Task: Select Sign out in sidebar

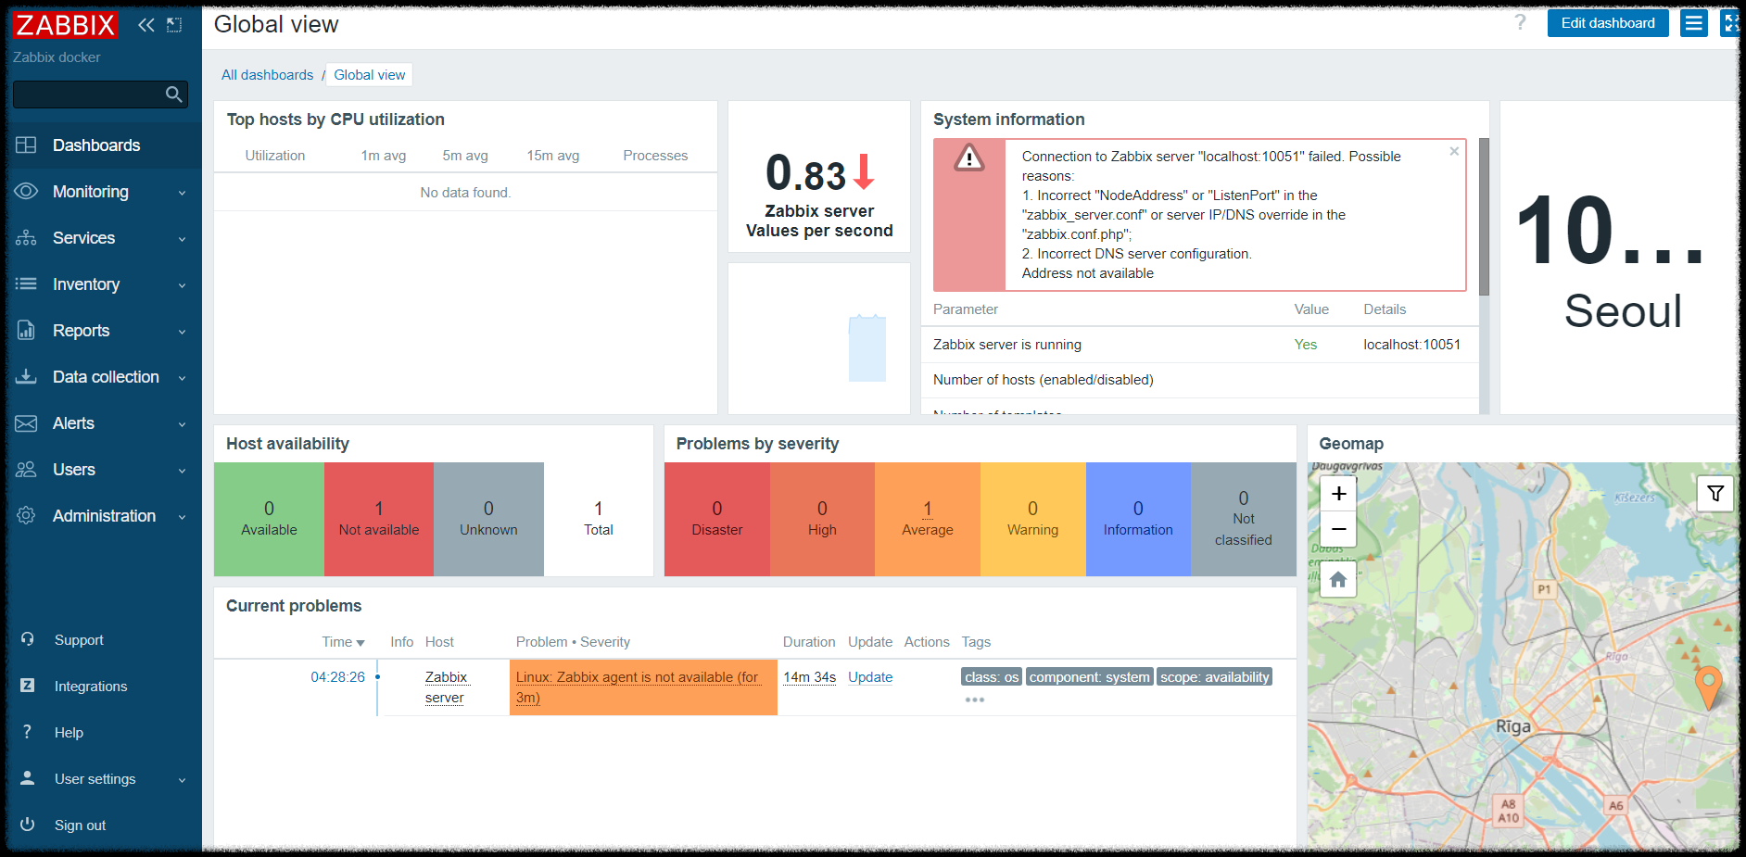Action: coord(101,825)
